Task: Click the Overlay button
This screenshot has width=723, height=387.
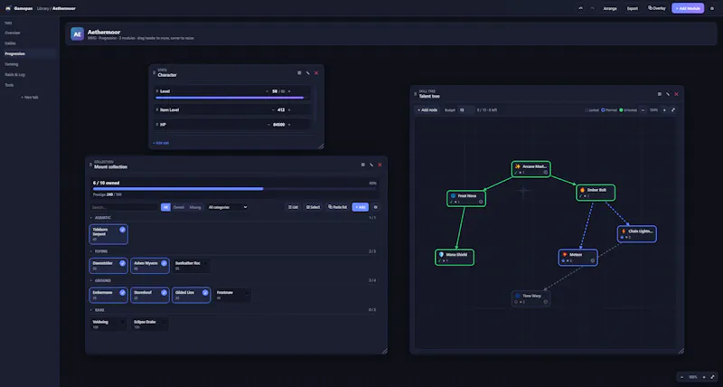Action: point(657,8)
